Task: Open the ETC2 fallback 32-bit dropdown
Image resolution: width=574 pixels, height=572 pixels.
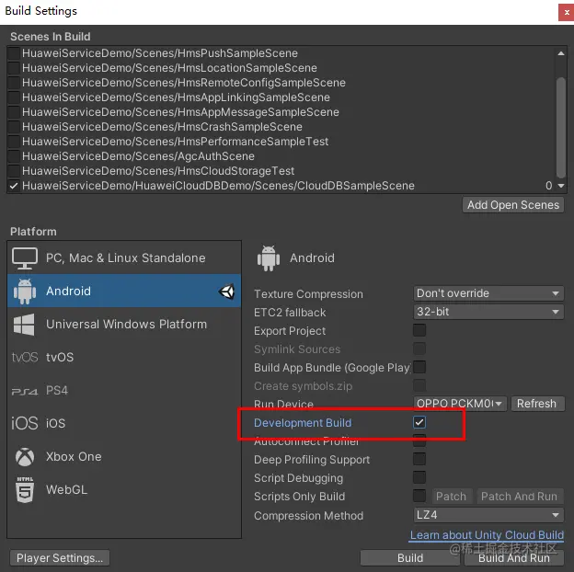Action: 488,312
